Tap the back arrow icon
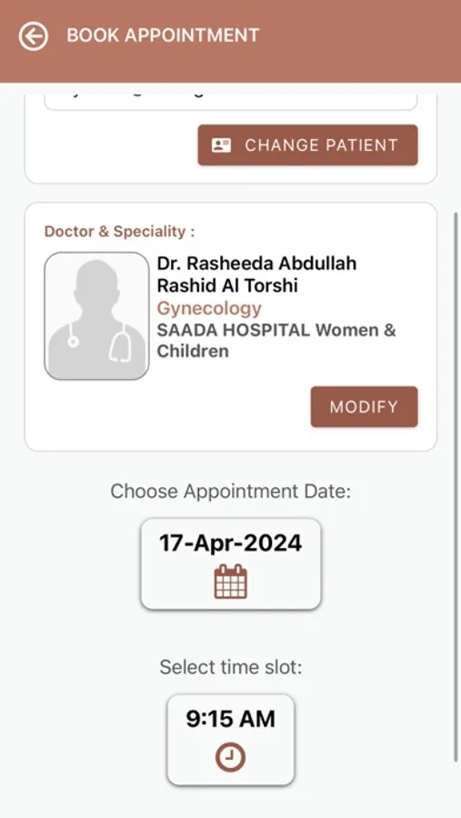This screenshot has height=818, width=461. tap(34, 36)
